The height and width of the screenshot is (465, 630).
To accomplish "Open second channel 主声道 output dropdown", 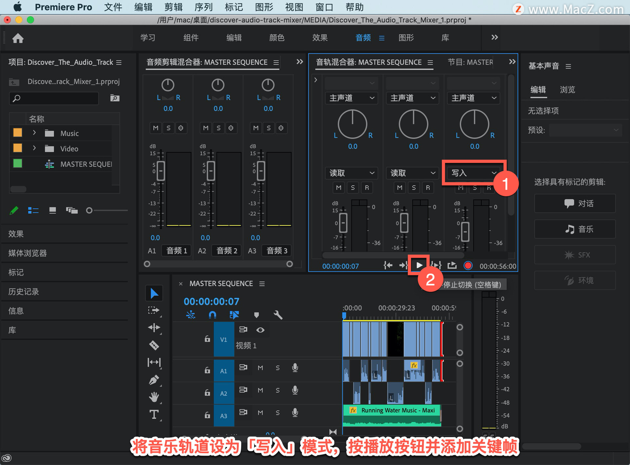I will point(412,98).
